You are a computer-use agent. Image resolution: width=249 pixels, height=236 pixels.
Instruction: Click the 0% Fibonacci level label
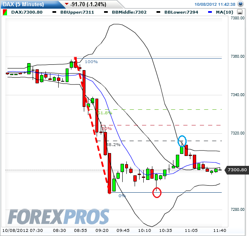point(122,196)
